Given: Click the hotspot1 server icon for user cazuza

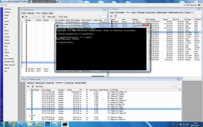Looking at the screenshot, I should coord(112,22).
